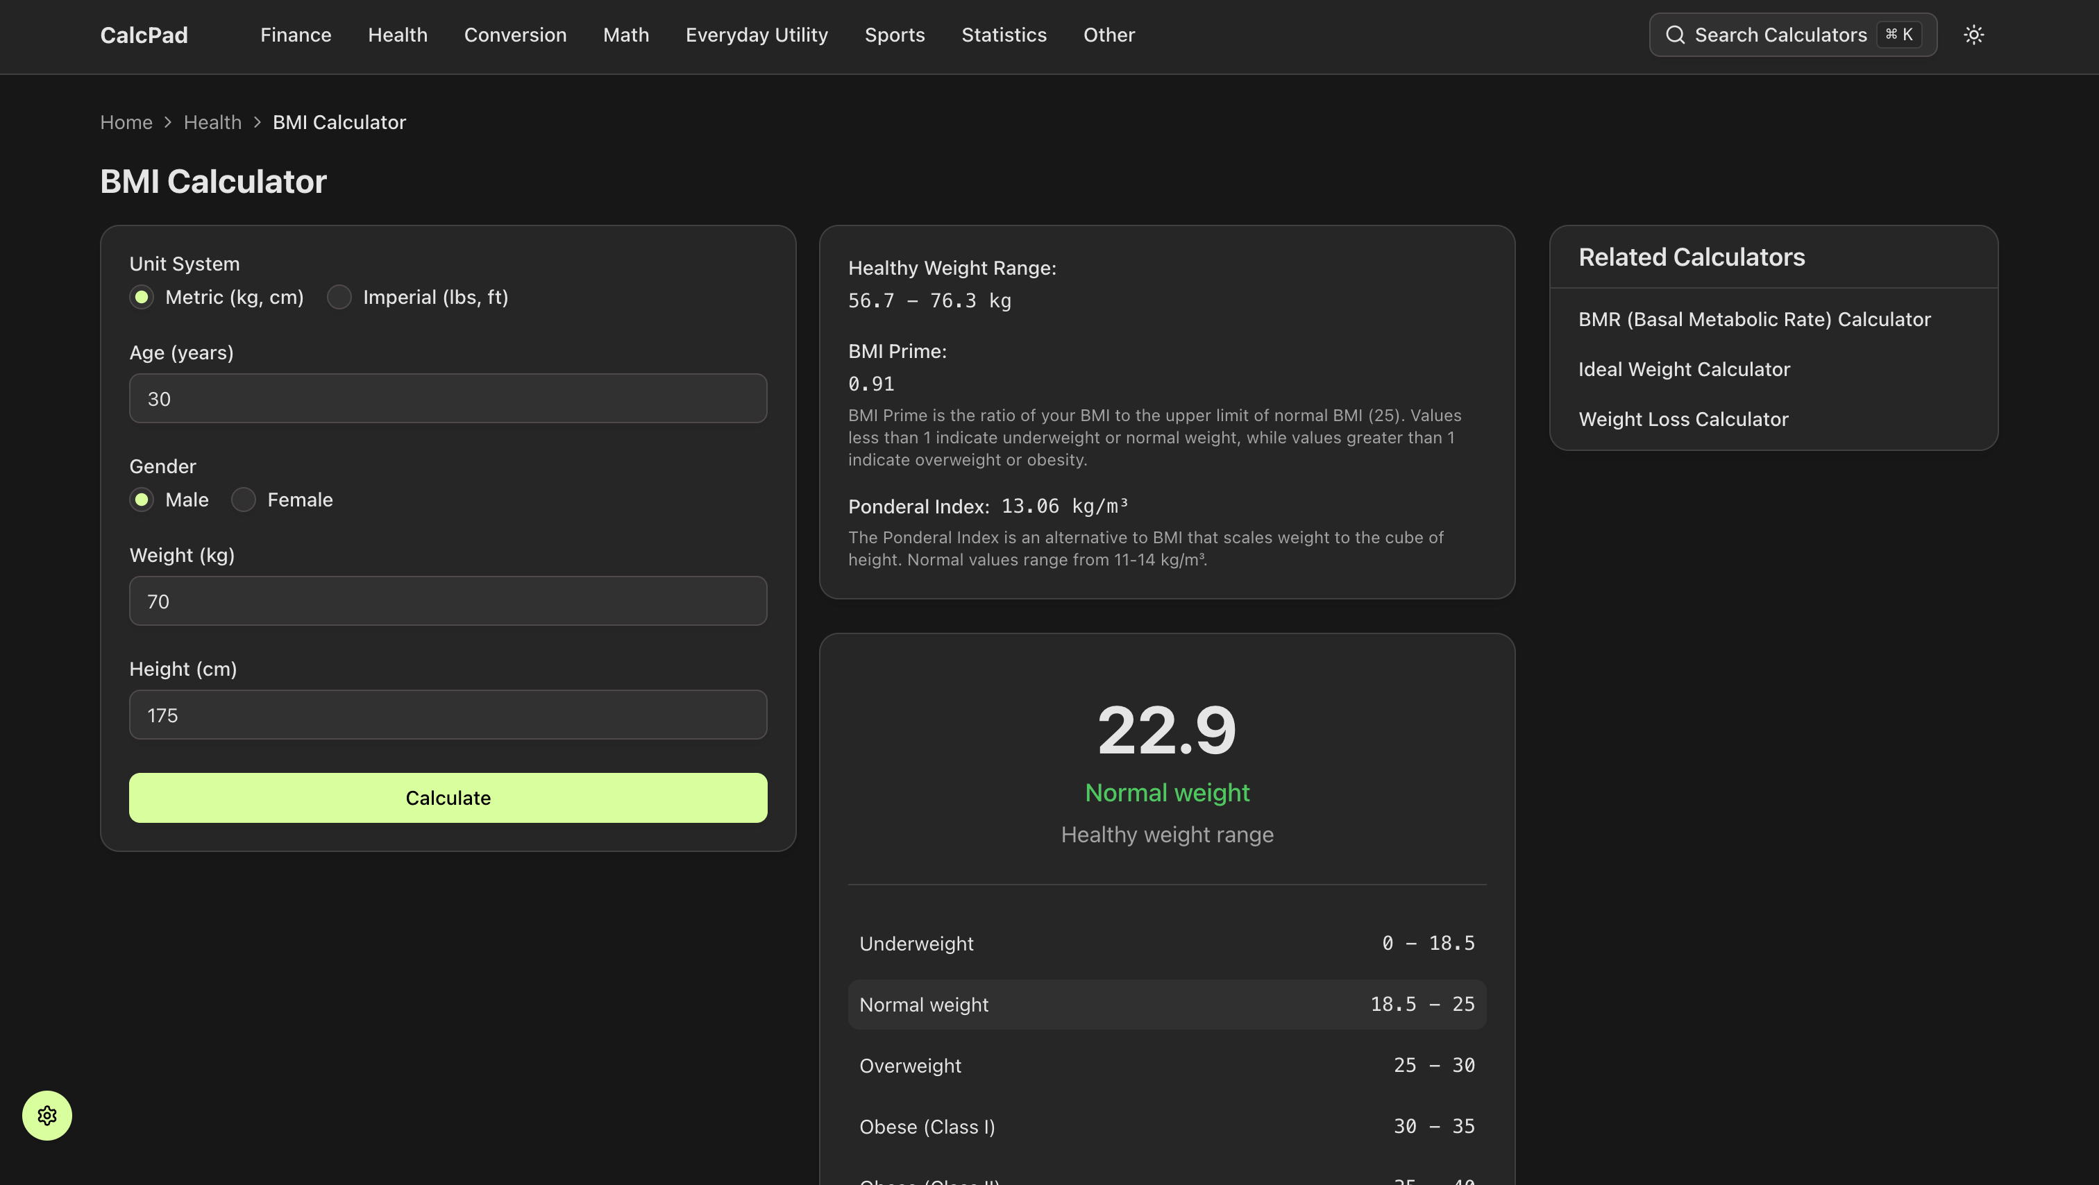Open the Conversion menu

pos(515,35)
